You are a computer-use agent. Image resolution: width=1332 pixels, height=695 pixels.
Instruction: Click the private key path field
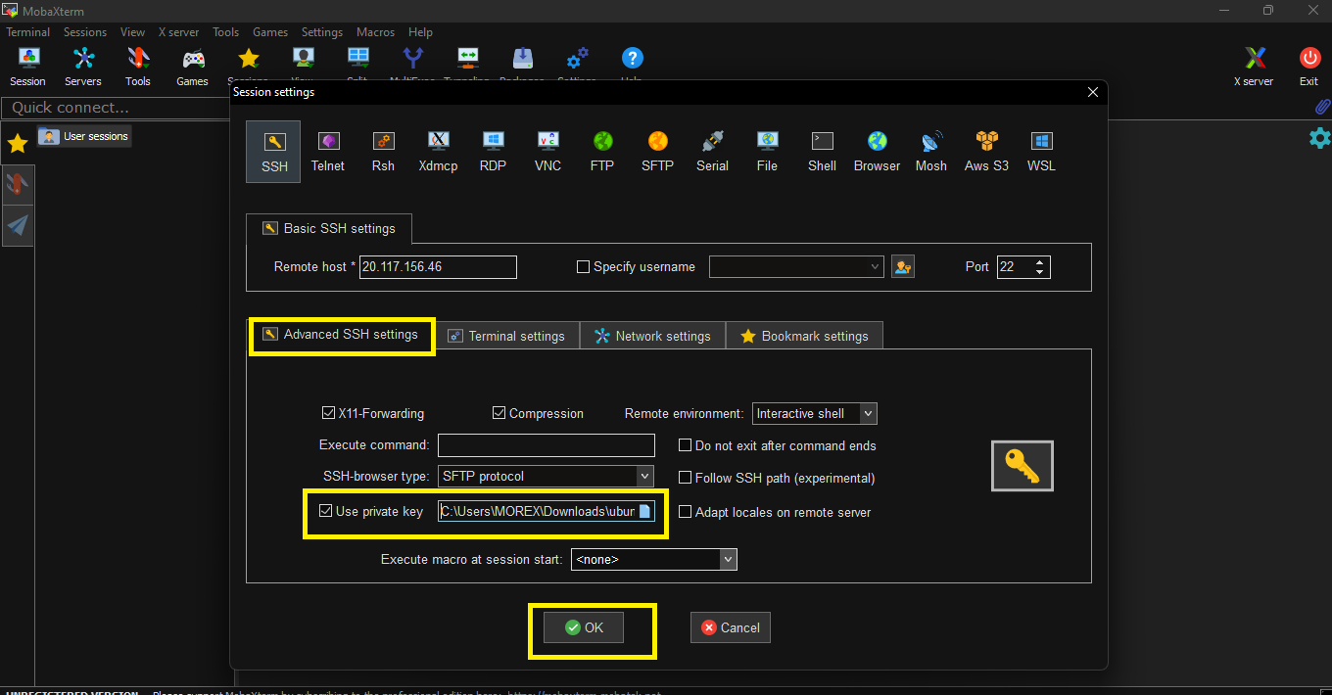546,511
